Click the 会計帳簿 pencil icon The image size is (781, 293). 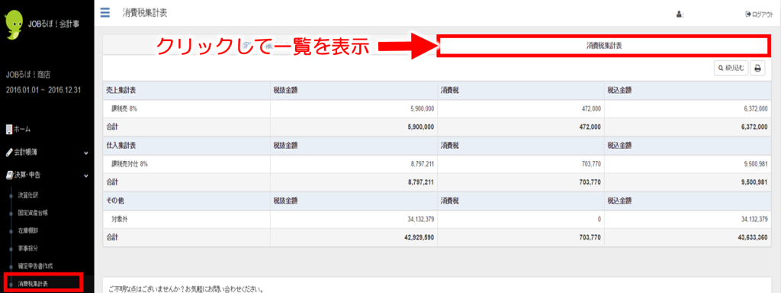[9, 153]
